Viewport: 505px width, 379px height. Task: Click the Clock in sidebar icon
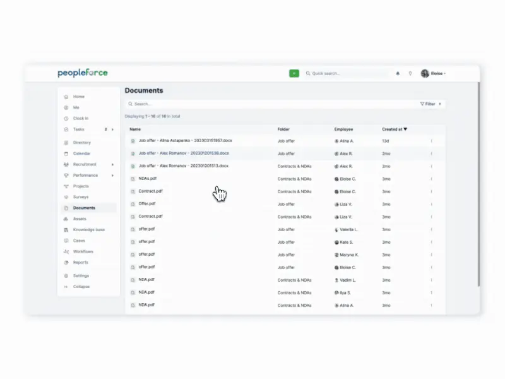click(x=66, y=119)
